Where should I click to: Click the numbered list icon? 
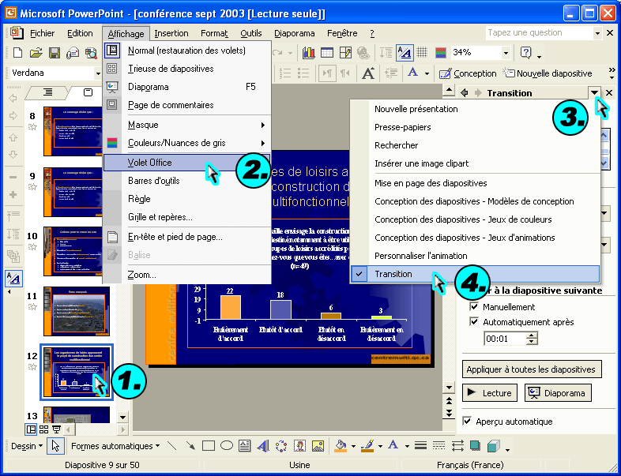284,73
